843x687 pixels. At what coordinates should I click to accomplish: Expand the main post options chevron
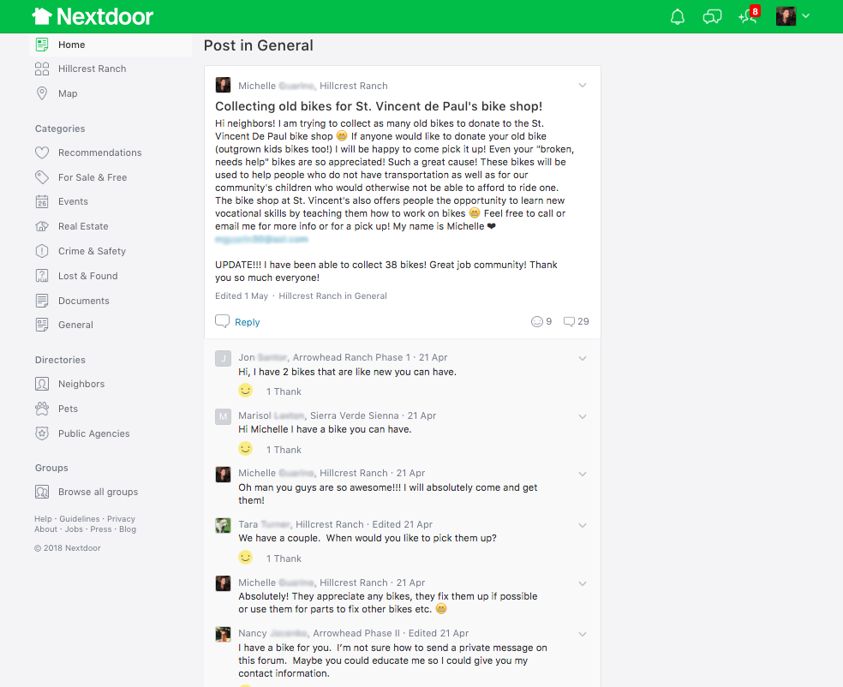click(583, 86)
